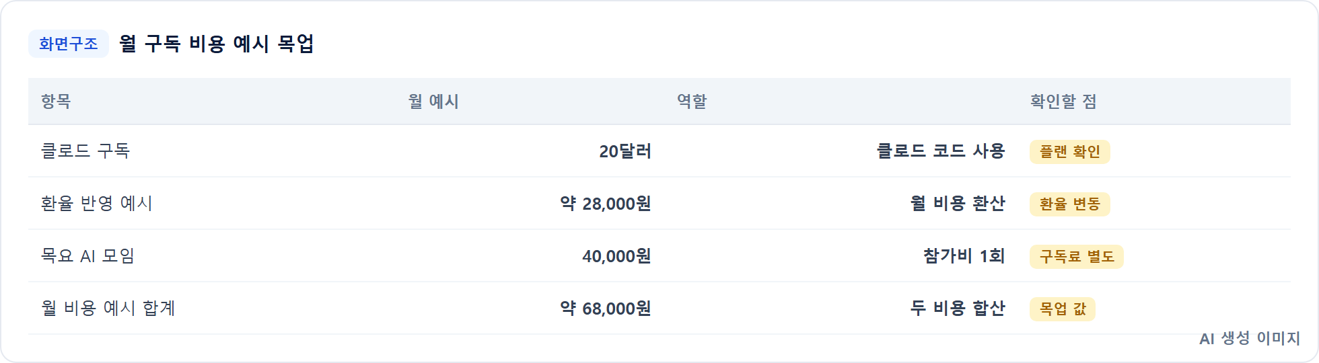
Task: Select the 클로드 구독 row label
Action: coord(85,151)
